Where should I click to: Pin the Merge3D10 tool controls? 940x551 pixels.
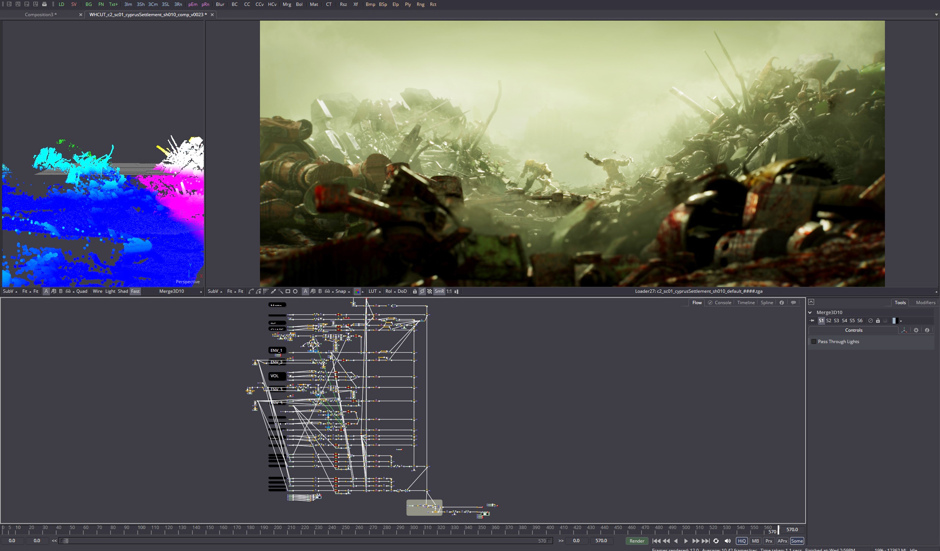tap(812, 321)
